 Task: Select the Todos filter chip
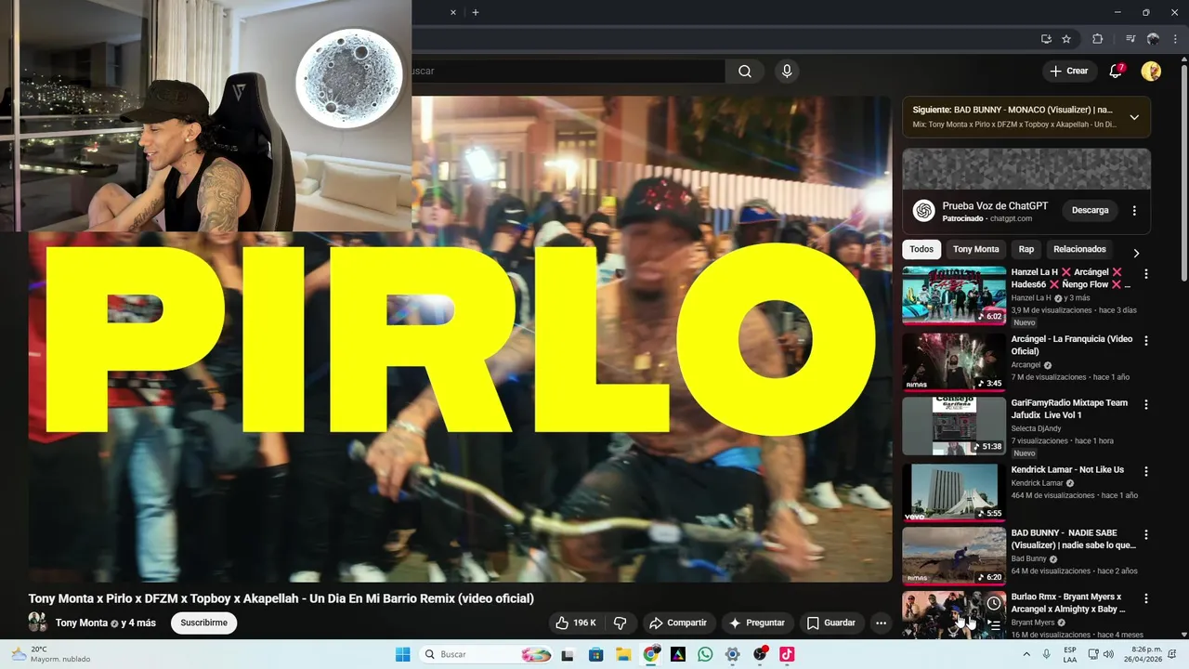point(921,249)
